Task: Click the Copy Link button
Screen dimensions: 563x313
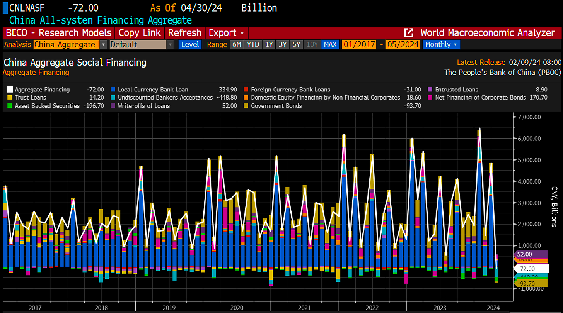Action: 140,33
